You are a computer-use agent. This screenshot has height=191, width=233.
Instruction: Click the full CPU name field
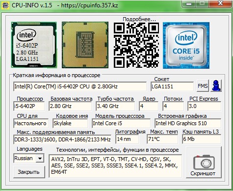80,86
